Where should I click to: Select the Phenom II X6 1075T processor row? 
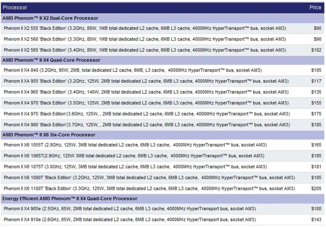(x=135, y=167)
